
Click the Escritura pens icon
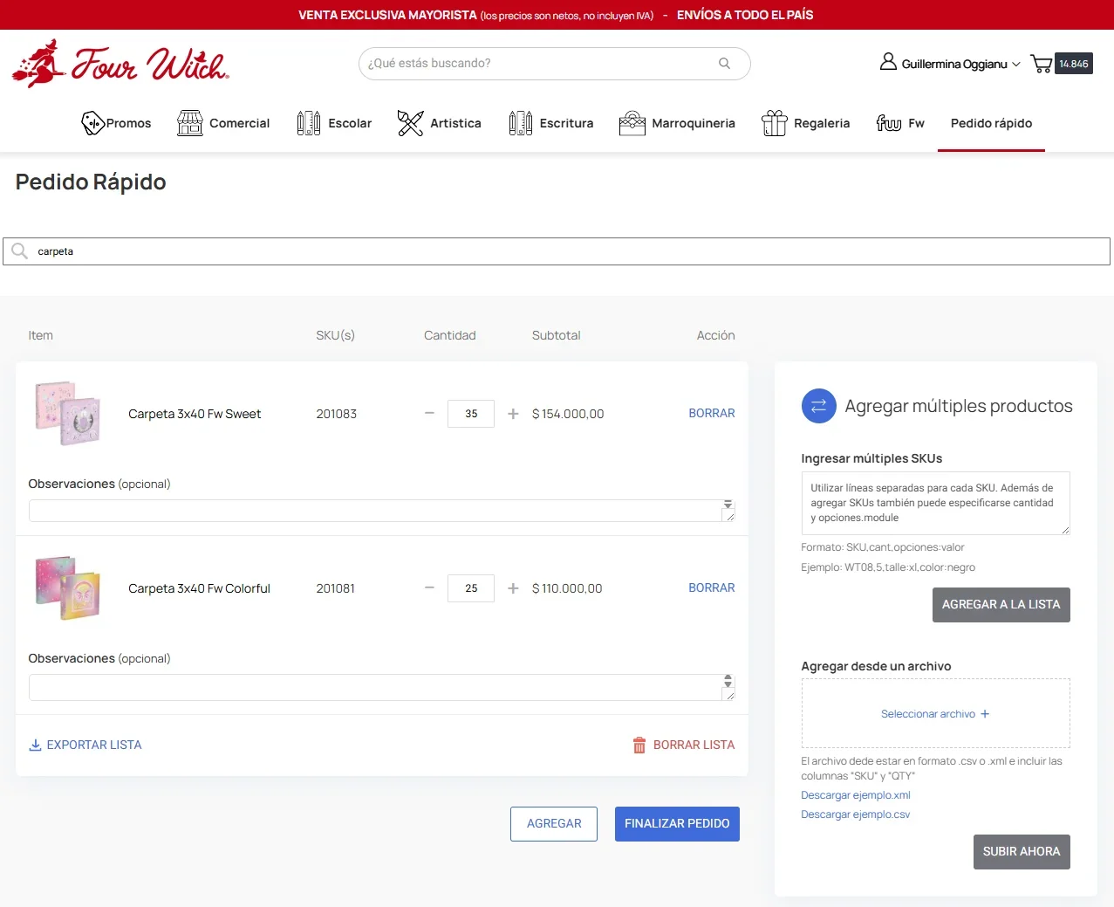coord(521,123)
